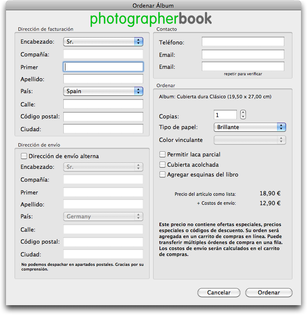Open the shipping País dropdown showing Germany
This screenshot has height=315, width=307.
(x=103, y=217)
